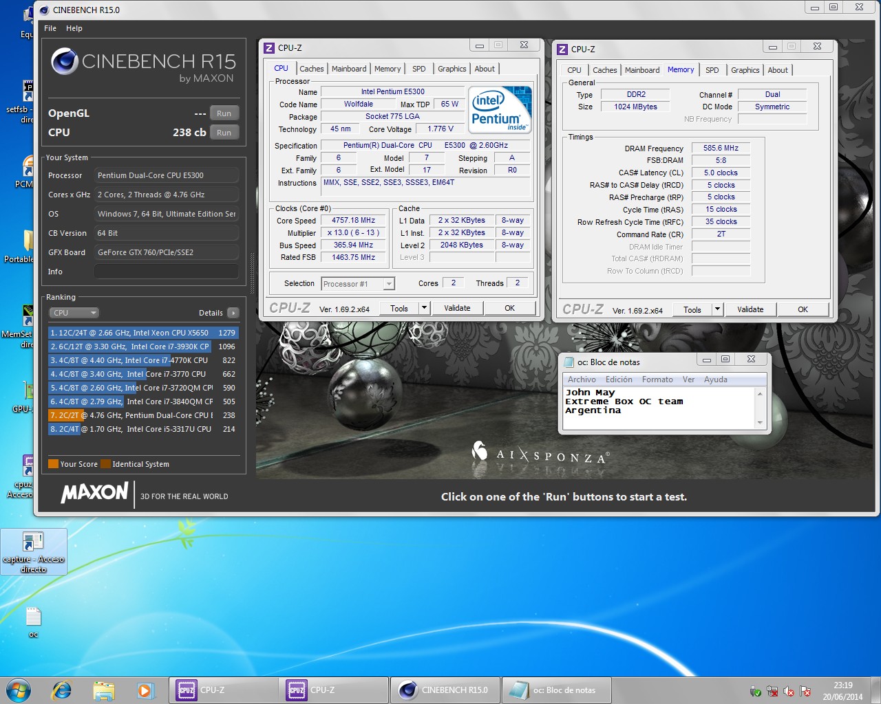
Task: Click Tools button in right CPU-Z
Action: [692, 310]
